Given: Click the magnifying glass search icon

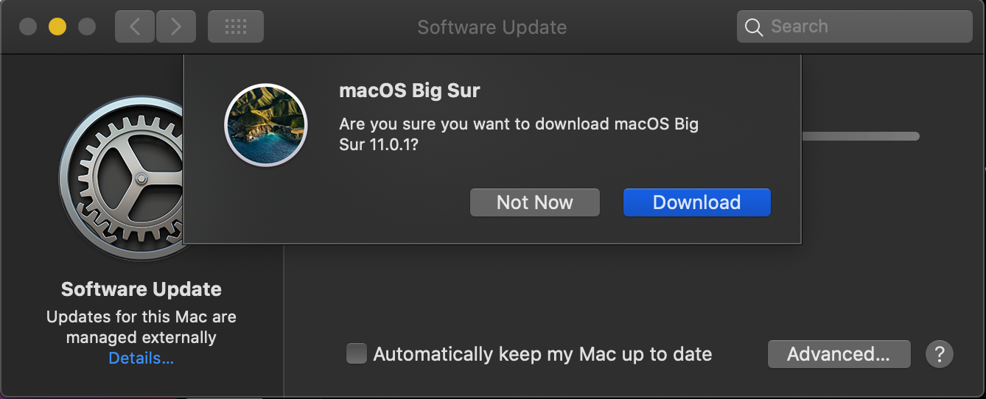Looking at the screenshot, I should pyautogui.click(x=753, y=27).
